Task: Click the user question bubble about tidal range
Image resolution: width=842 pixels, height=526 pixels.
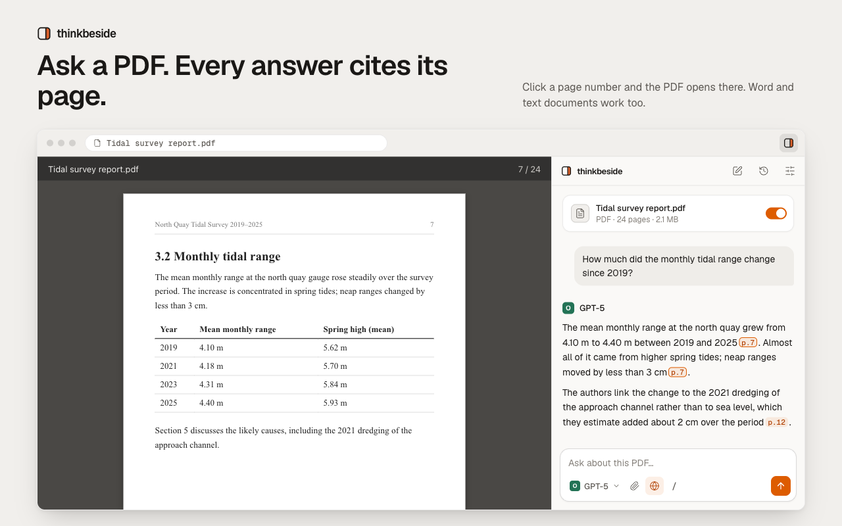Action: [683, 266]
